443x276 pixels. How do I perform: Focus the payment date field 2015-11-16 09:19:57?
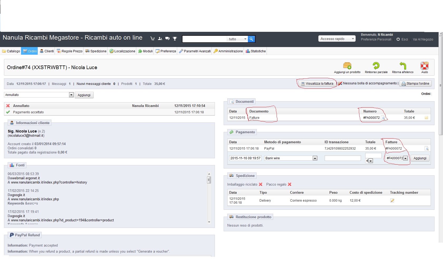click(245, 158)
